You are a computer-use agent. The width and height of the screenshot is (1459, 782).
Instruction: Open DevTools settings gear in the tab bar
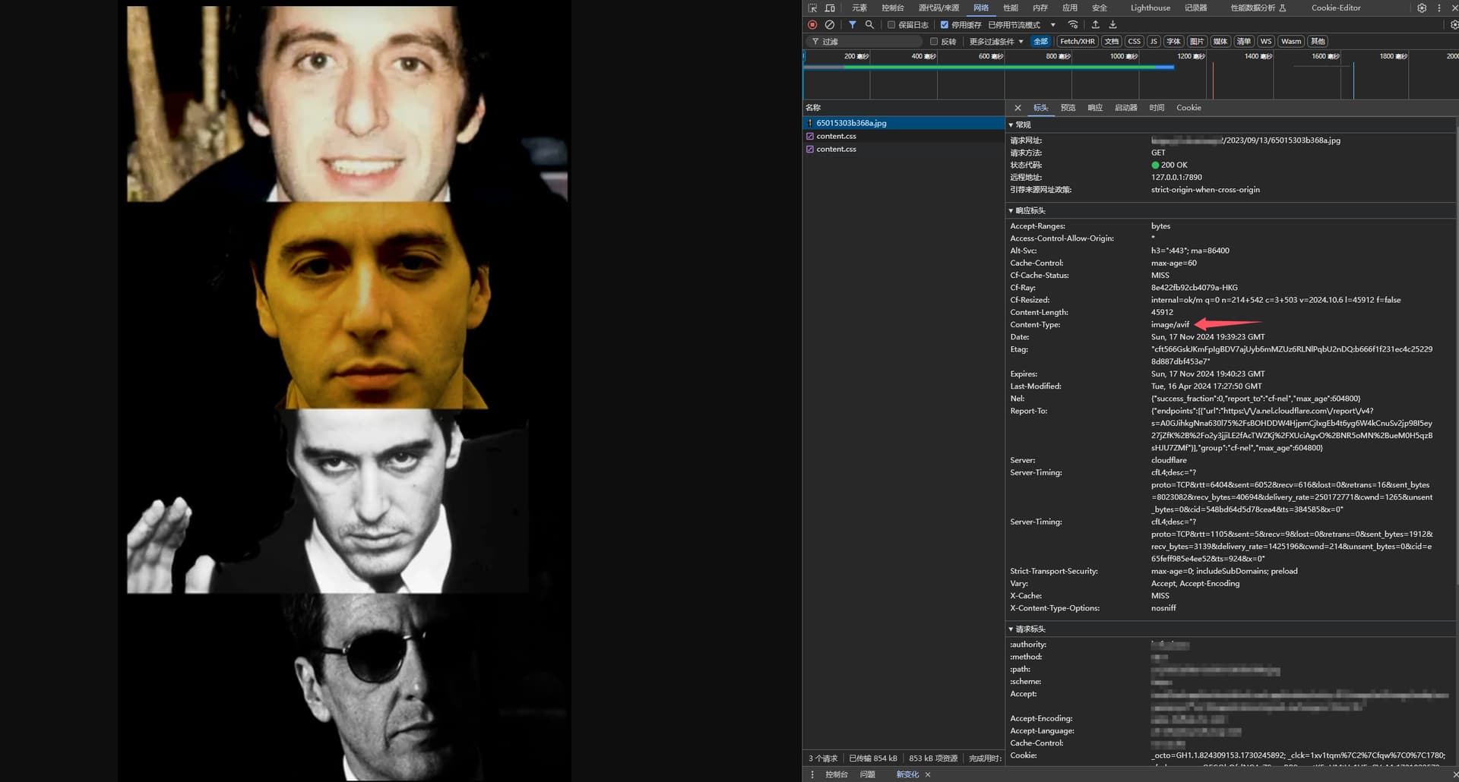(1421, 8)
